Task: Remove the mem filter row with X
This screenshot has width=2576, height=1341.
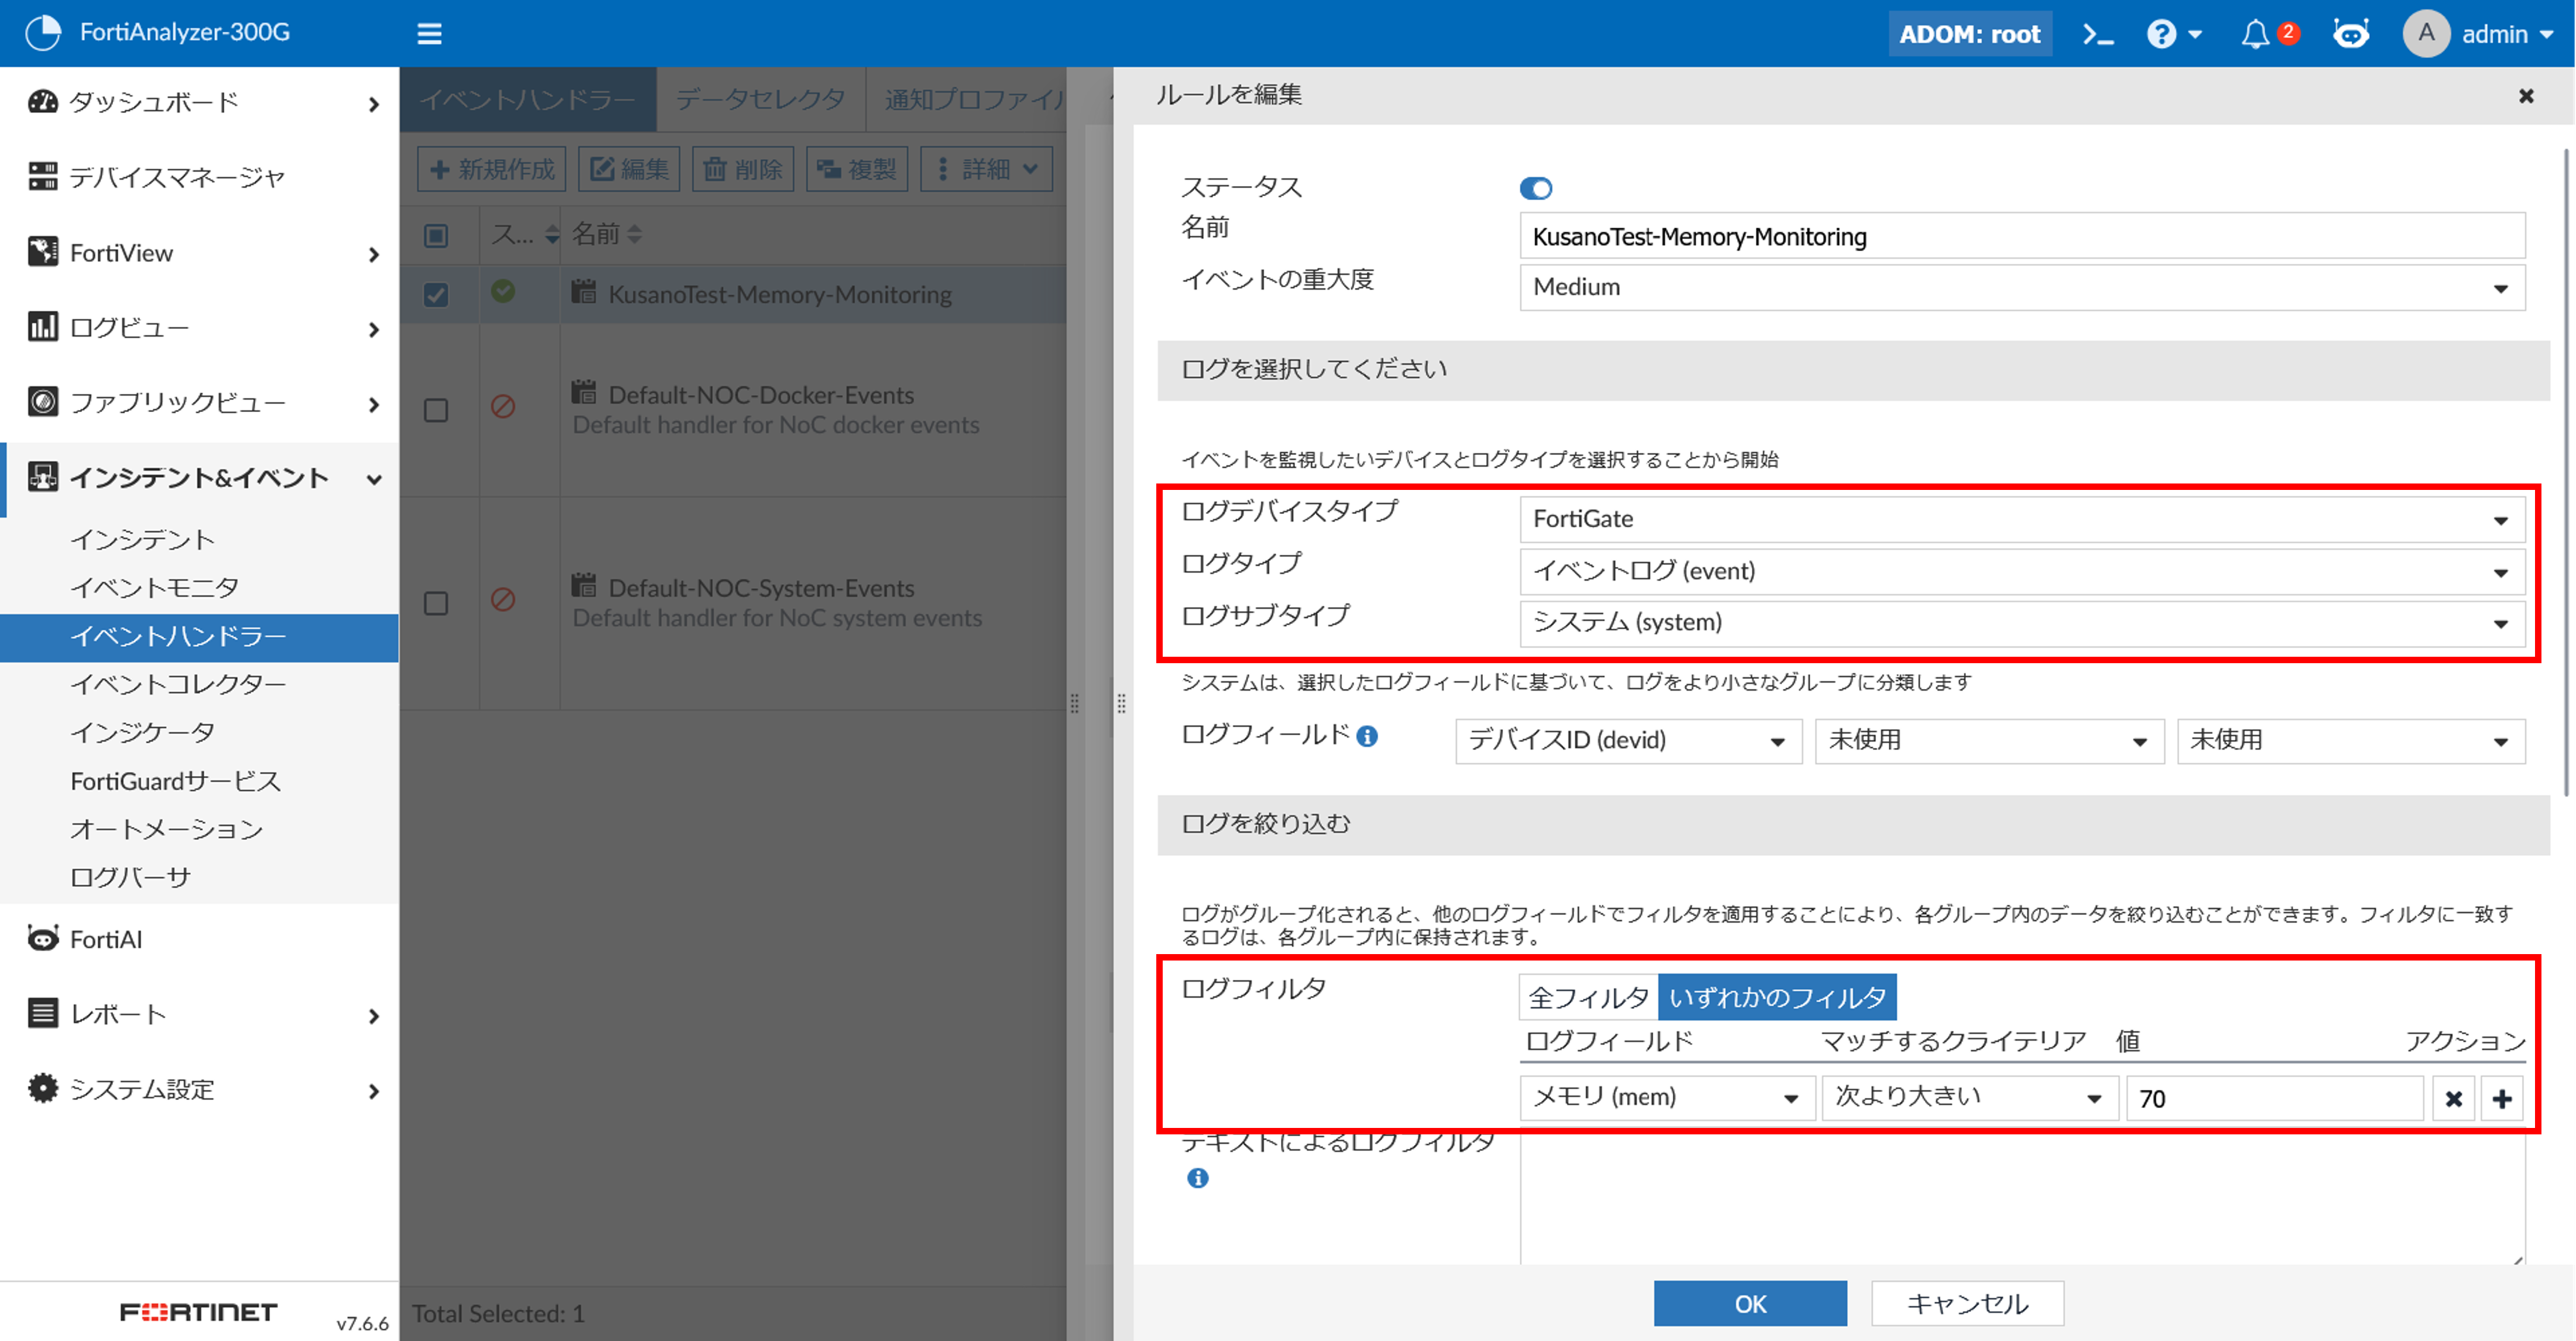Action: click(2453, 1098)
